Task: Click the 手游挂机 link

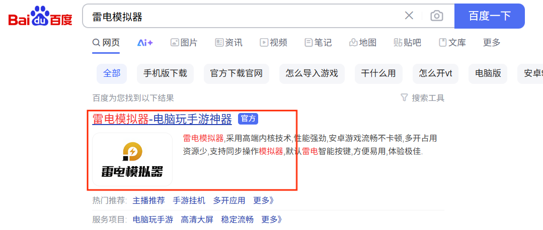Action: pyautogui.click(x=189, y=201)
